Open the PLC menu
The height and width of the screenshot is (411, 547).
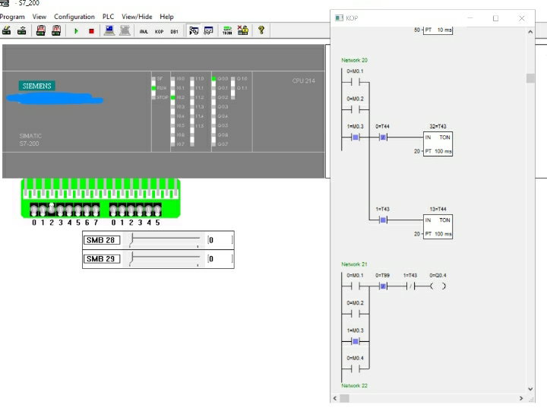(108, 17)
